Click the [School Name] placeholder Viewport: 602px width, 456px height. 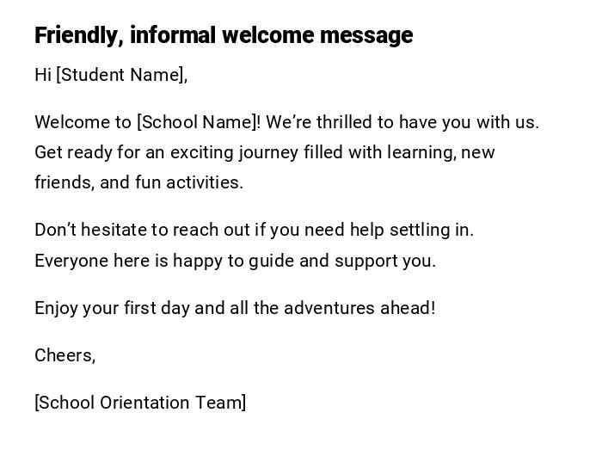click(x=197, y=122)
